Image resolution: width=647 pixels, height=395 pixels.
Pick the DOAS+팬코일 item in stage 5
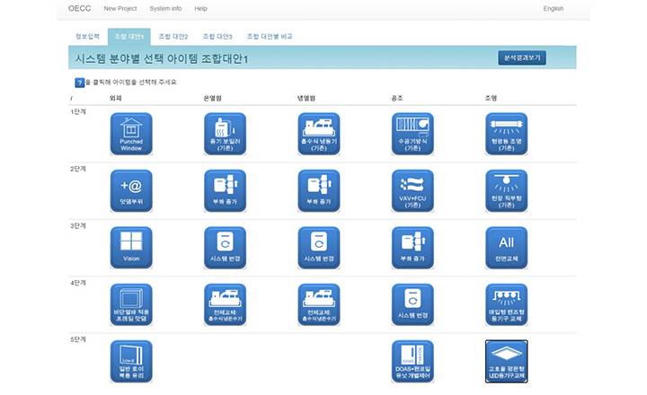click(x=412, y=361)
